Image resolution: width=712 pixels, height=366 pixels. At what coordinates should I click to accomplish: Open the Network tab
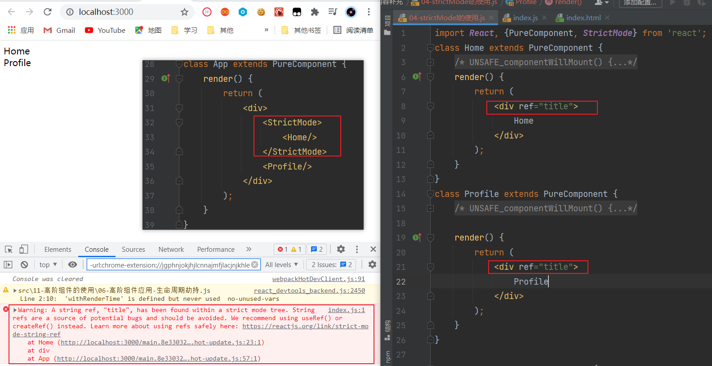171,250
